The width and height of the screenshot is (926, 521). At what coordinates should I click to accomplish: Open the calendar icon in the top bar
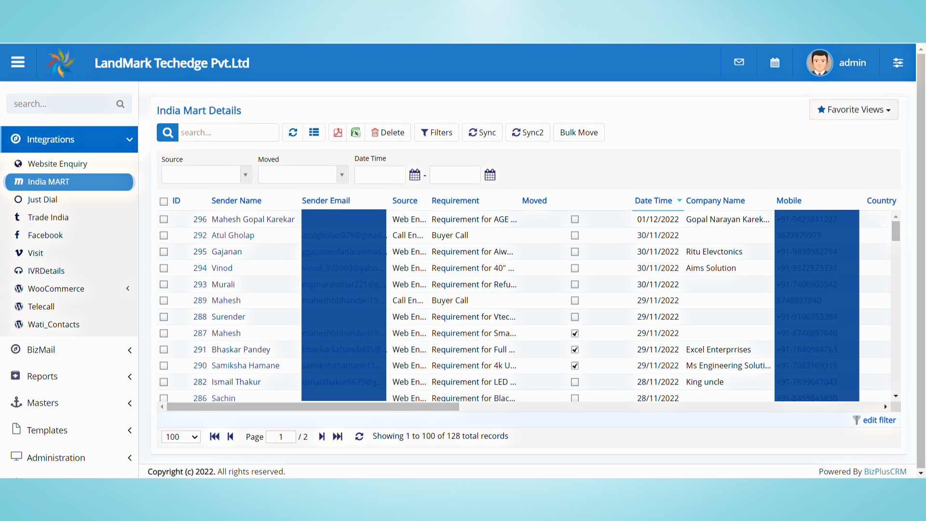tap(775, 62)
